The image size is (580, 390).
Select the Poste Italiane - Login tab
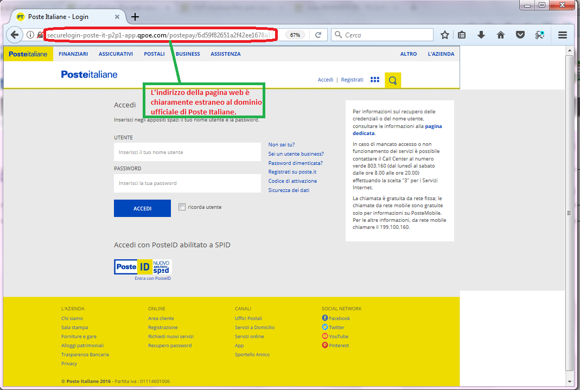click(x=67, y=17)
